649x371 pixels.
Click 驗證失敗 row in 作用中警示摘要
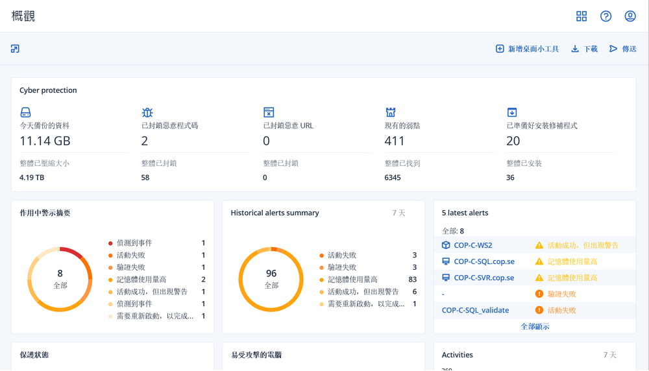click(x=156, y=267)
